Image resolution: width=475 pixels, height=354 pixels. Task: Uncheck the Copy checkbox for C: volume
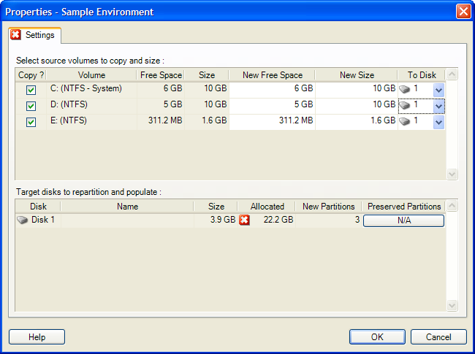tap(31, 90)
